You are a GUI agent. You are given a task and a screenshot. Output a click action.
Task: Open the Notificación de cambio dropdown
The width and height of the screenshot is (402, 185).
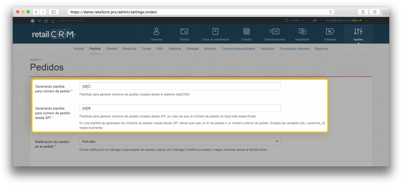click(x=180, y=141)
